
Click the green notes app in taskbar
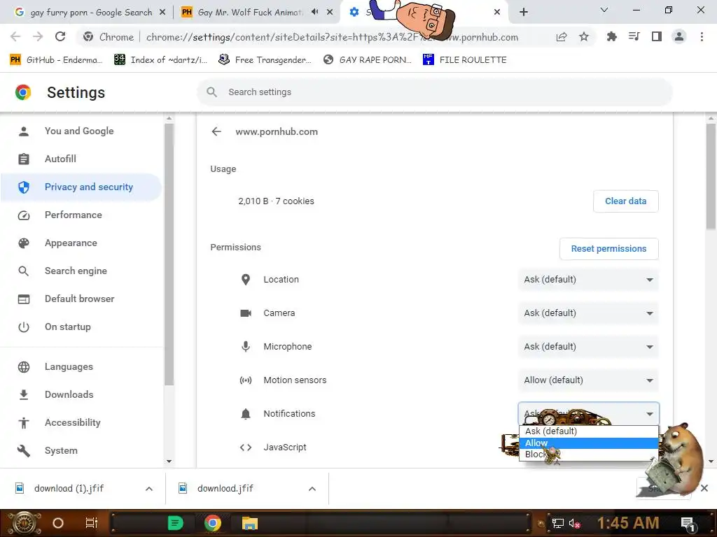pyautogui.click(x=175, y=523)
